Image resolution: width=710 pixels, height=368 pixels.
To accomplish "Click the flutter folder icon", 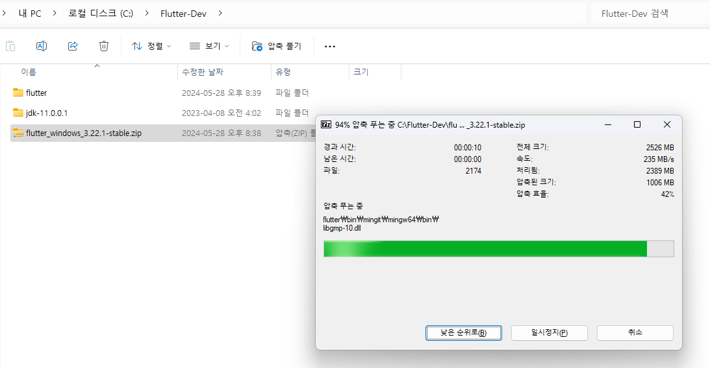I will pyautogui.click(x=18, y=93).
